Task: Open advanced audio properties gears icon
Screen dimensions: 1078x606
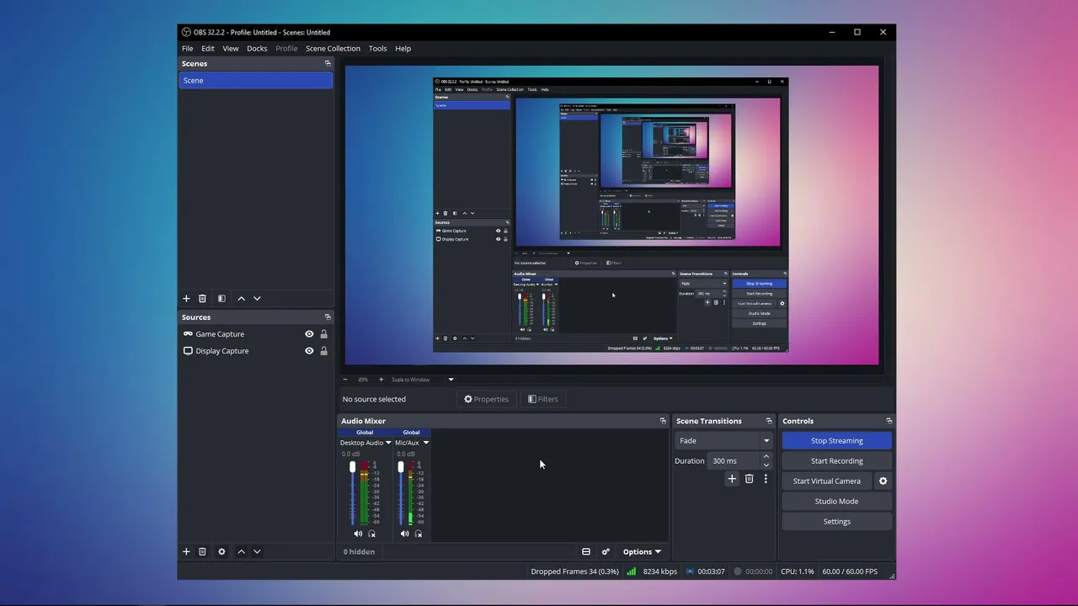Action: tap(606, 552)
